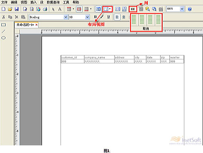Open the font size 10 dropdown
This screenshot has height=153, width=203.
pyautogui.click(x=87, y=17)
